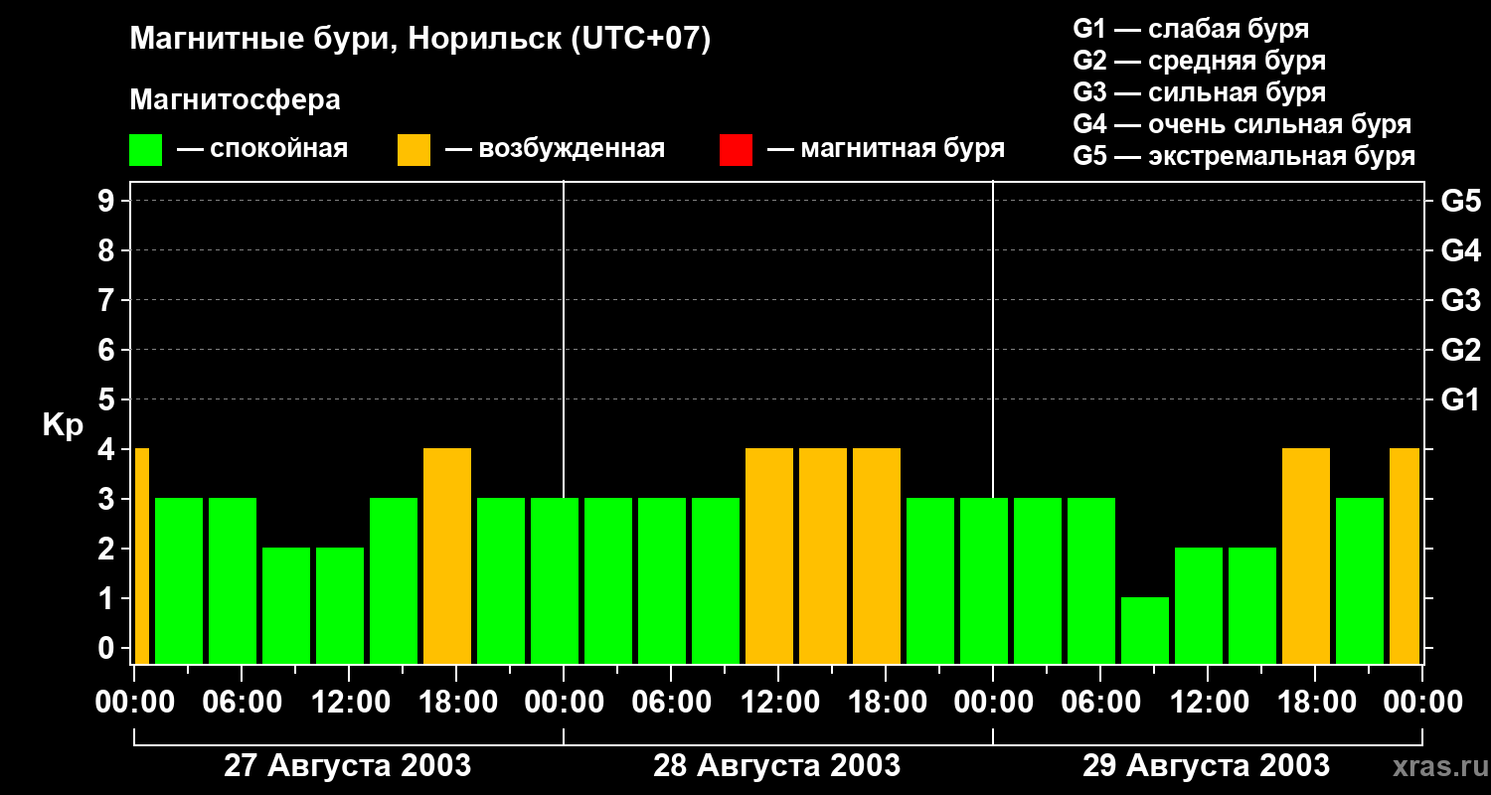Viewport: 1491px width, 795px height.
Task: Click the '— спокойная' legend label
Action: click(262, 149)
